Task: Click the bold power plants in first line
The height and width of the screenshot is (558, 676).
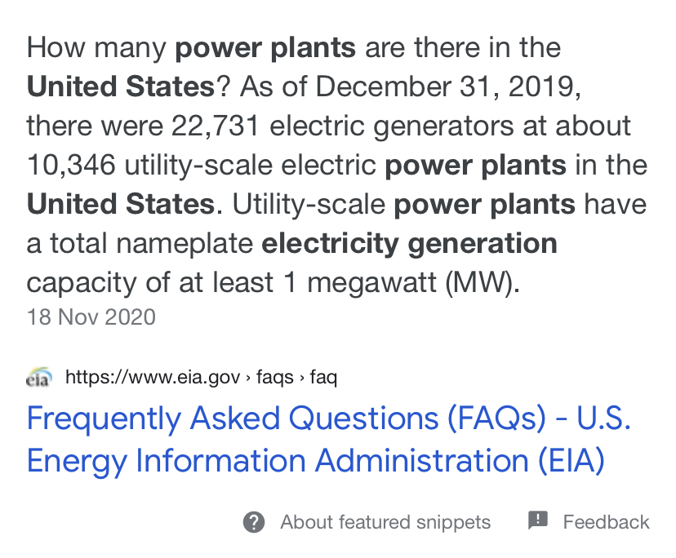Action: click(x=265, y=48)
